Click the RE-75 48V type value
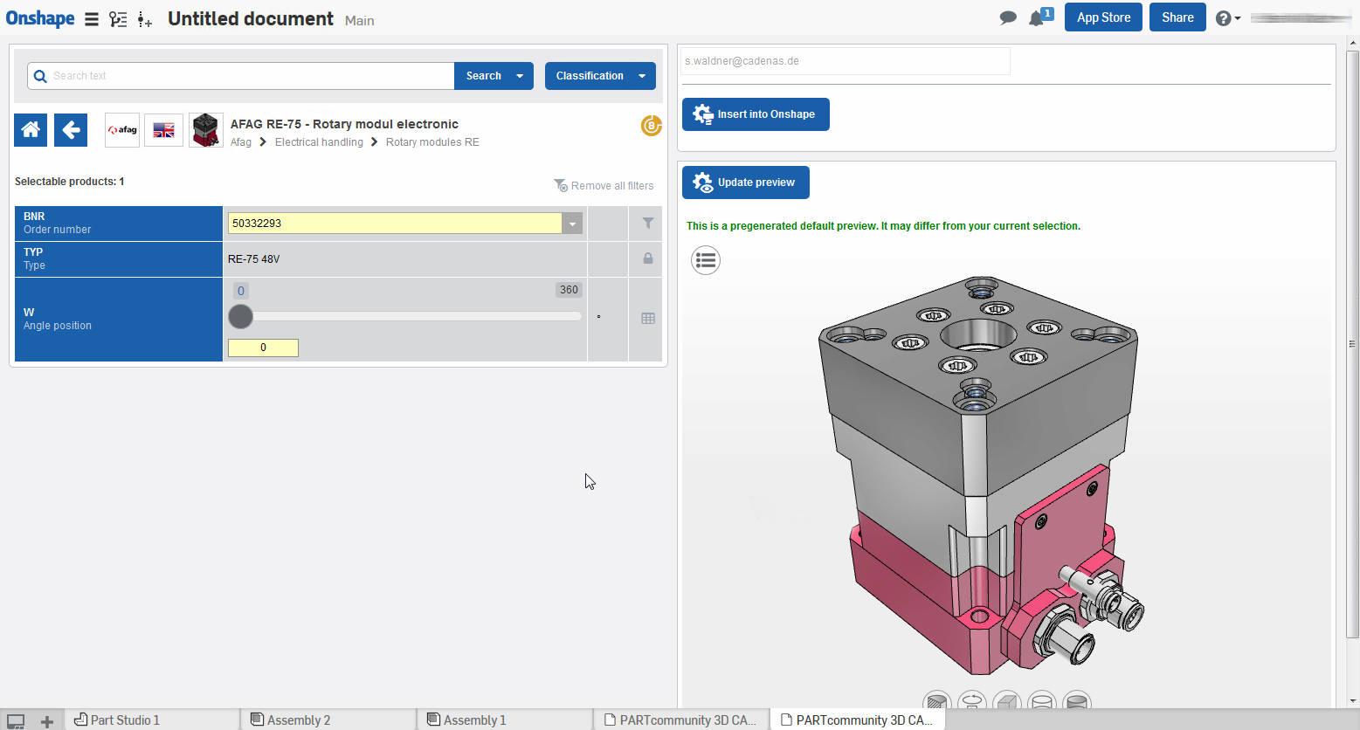1360x730 pixels. 254,259
